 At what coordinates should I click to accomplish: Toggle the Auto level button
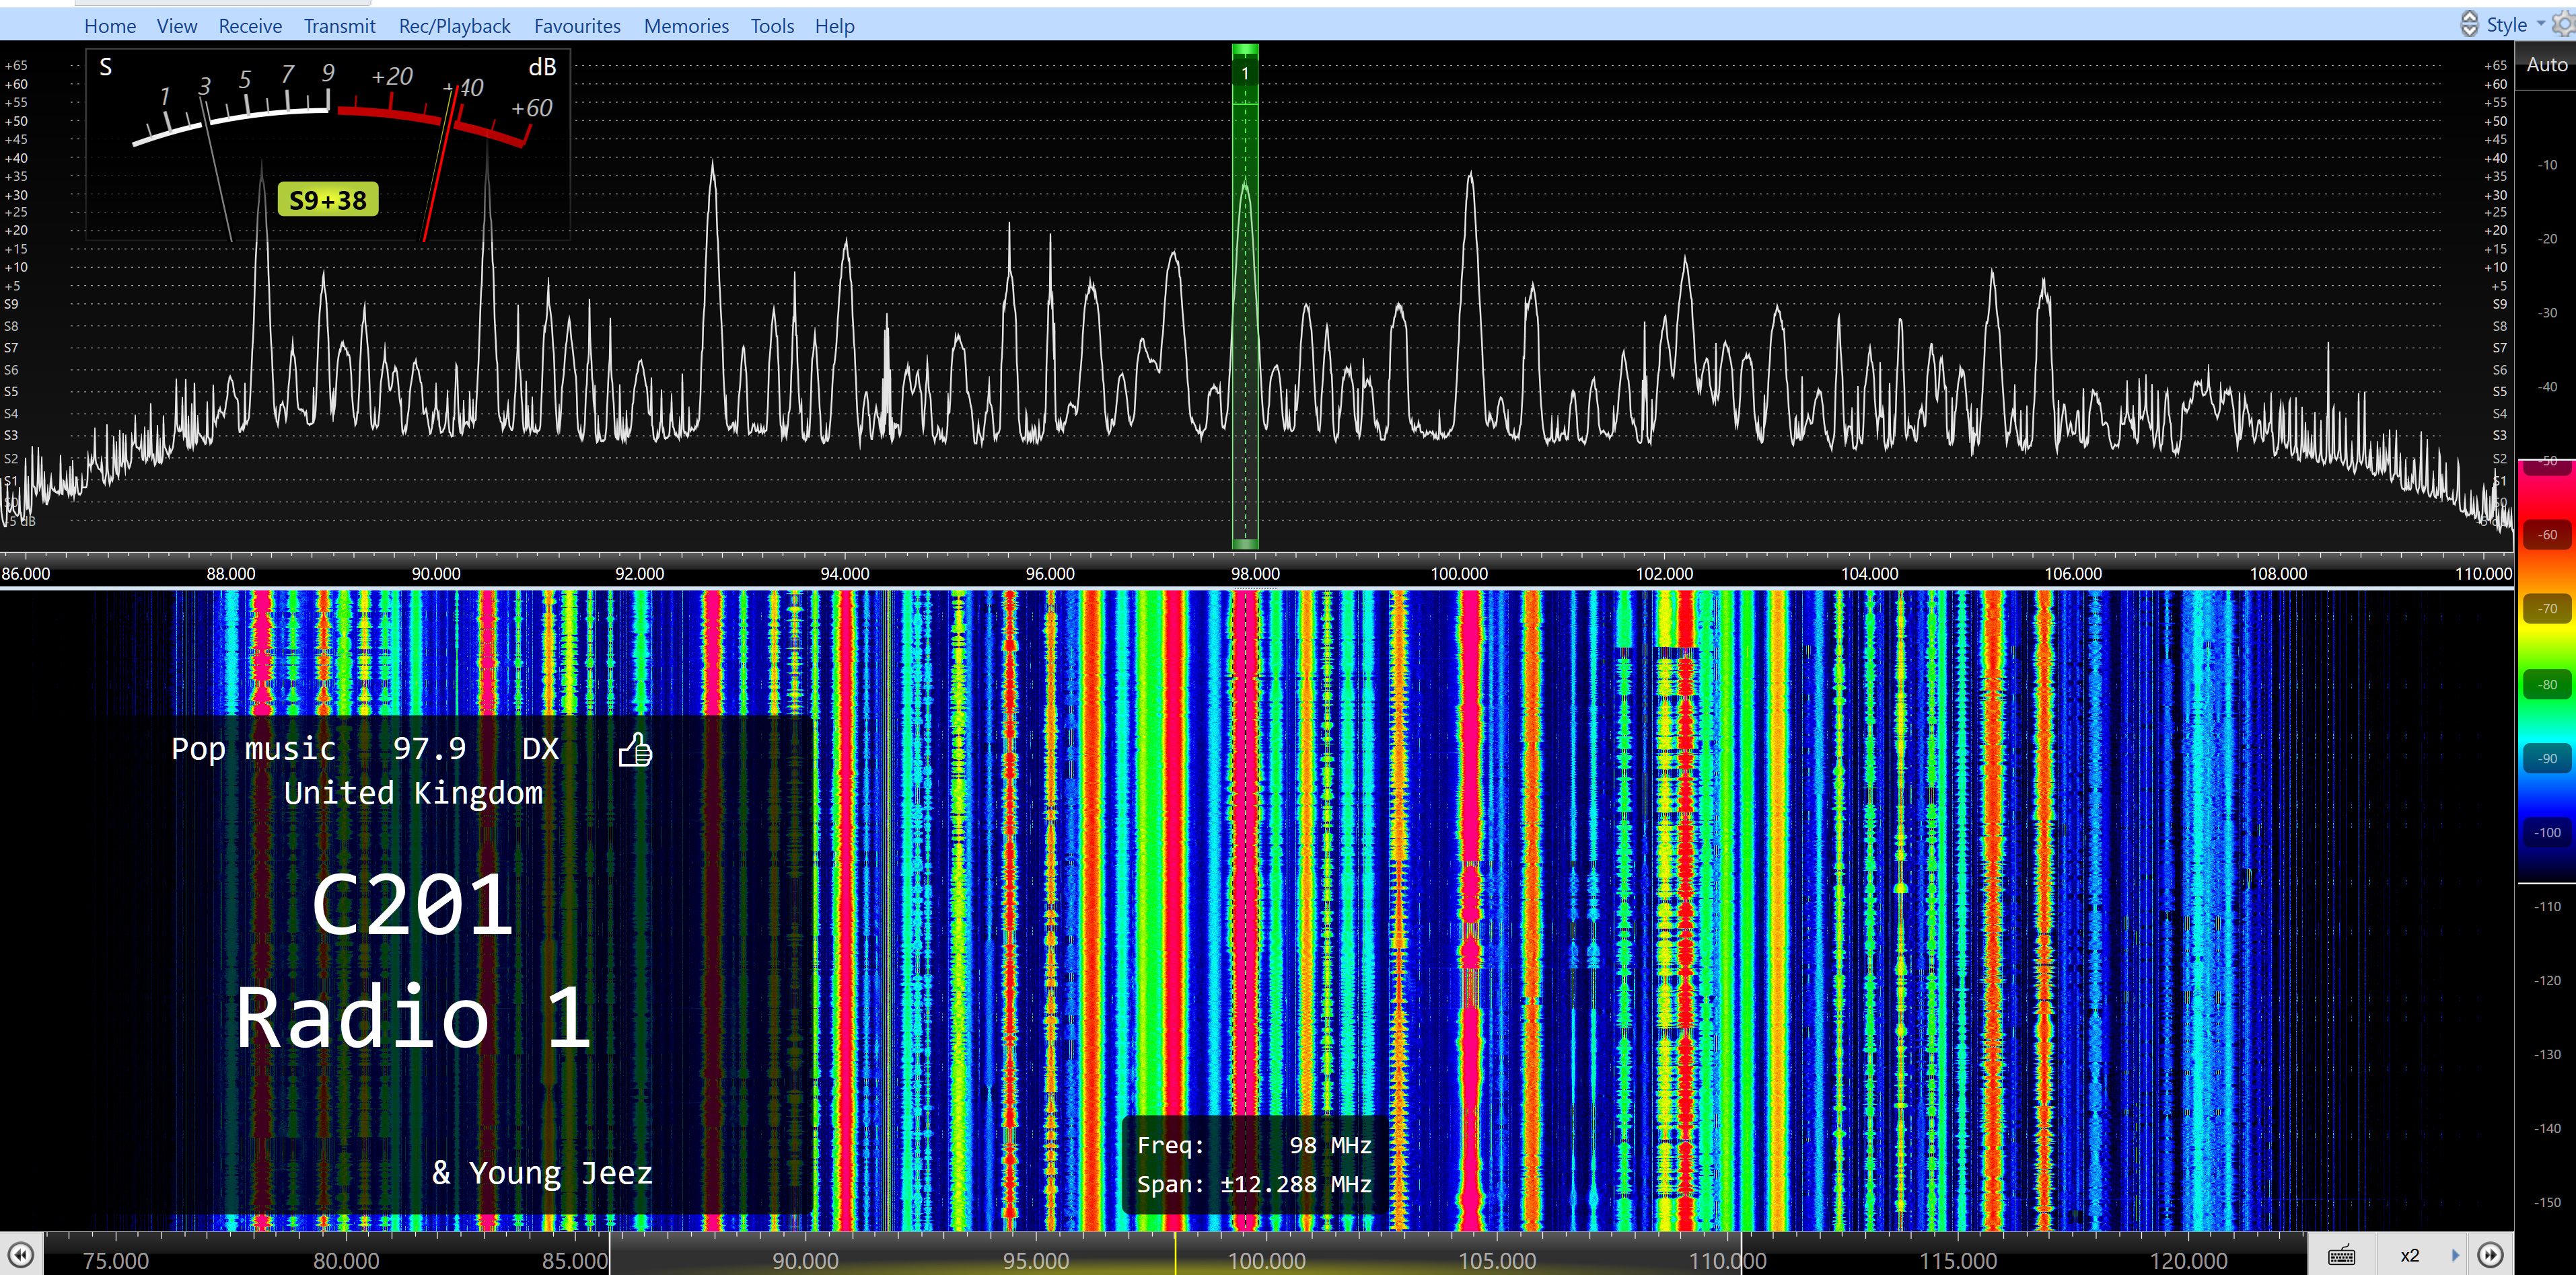point(2546,65)
